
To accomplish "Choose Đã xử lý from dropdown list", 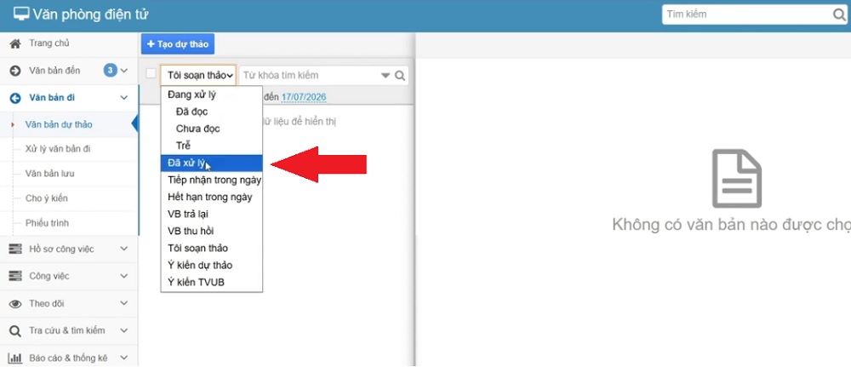I will [x=212, y=163].
